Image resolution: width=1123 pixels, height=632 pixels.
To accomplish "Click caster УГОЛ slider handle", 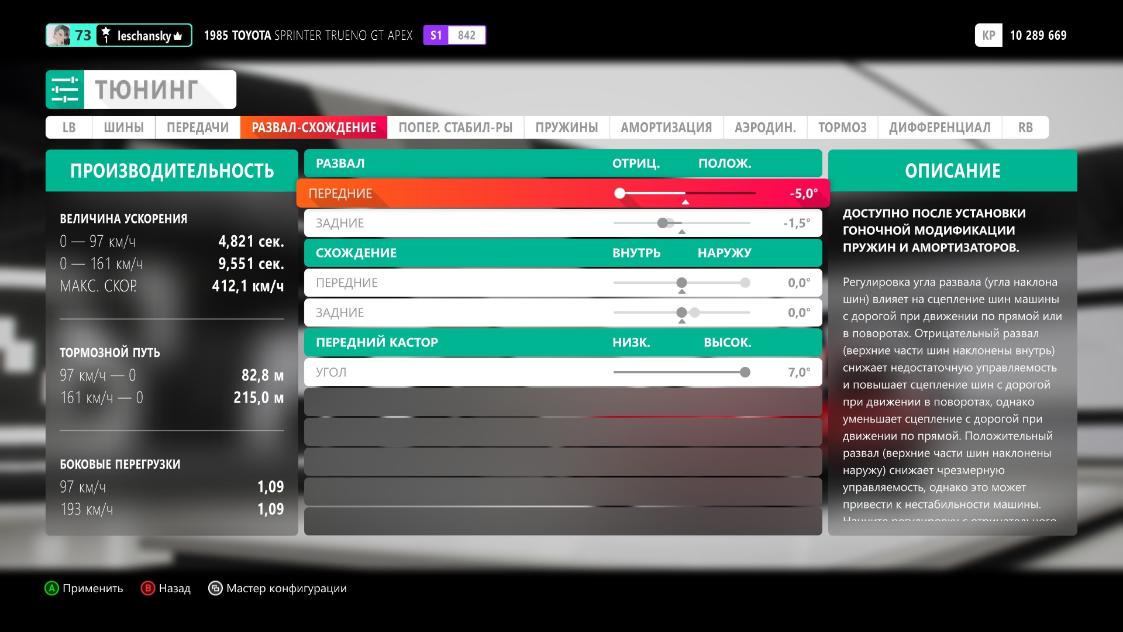I will pos(745,372).
